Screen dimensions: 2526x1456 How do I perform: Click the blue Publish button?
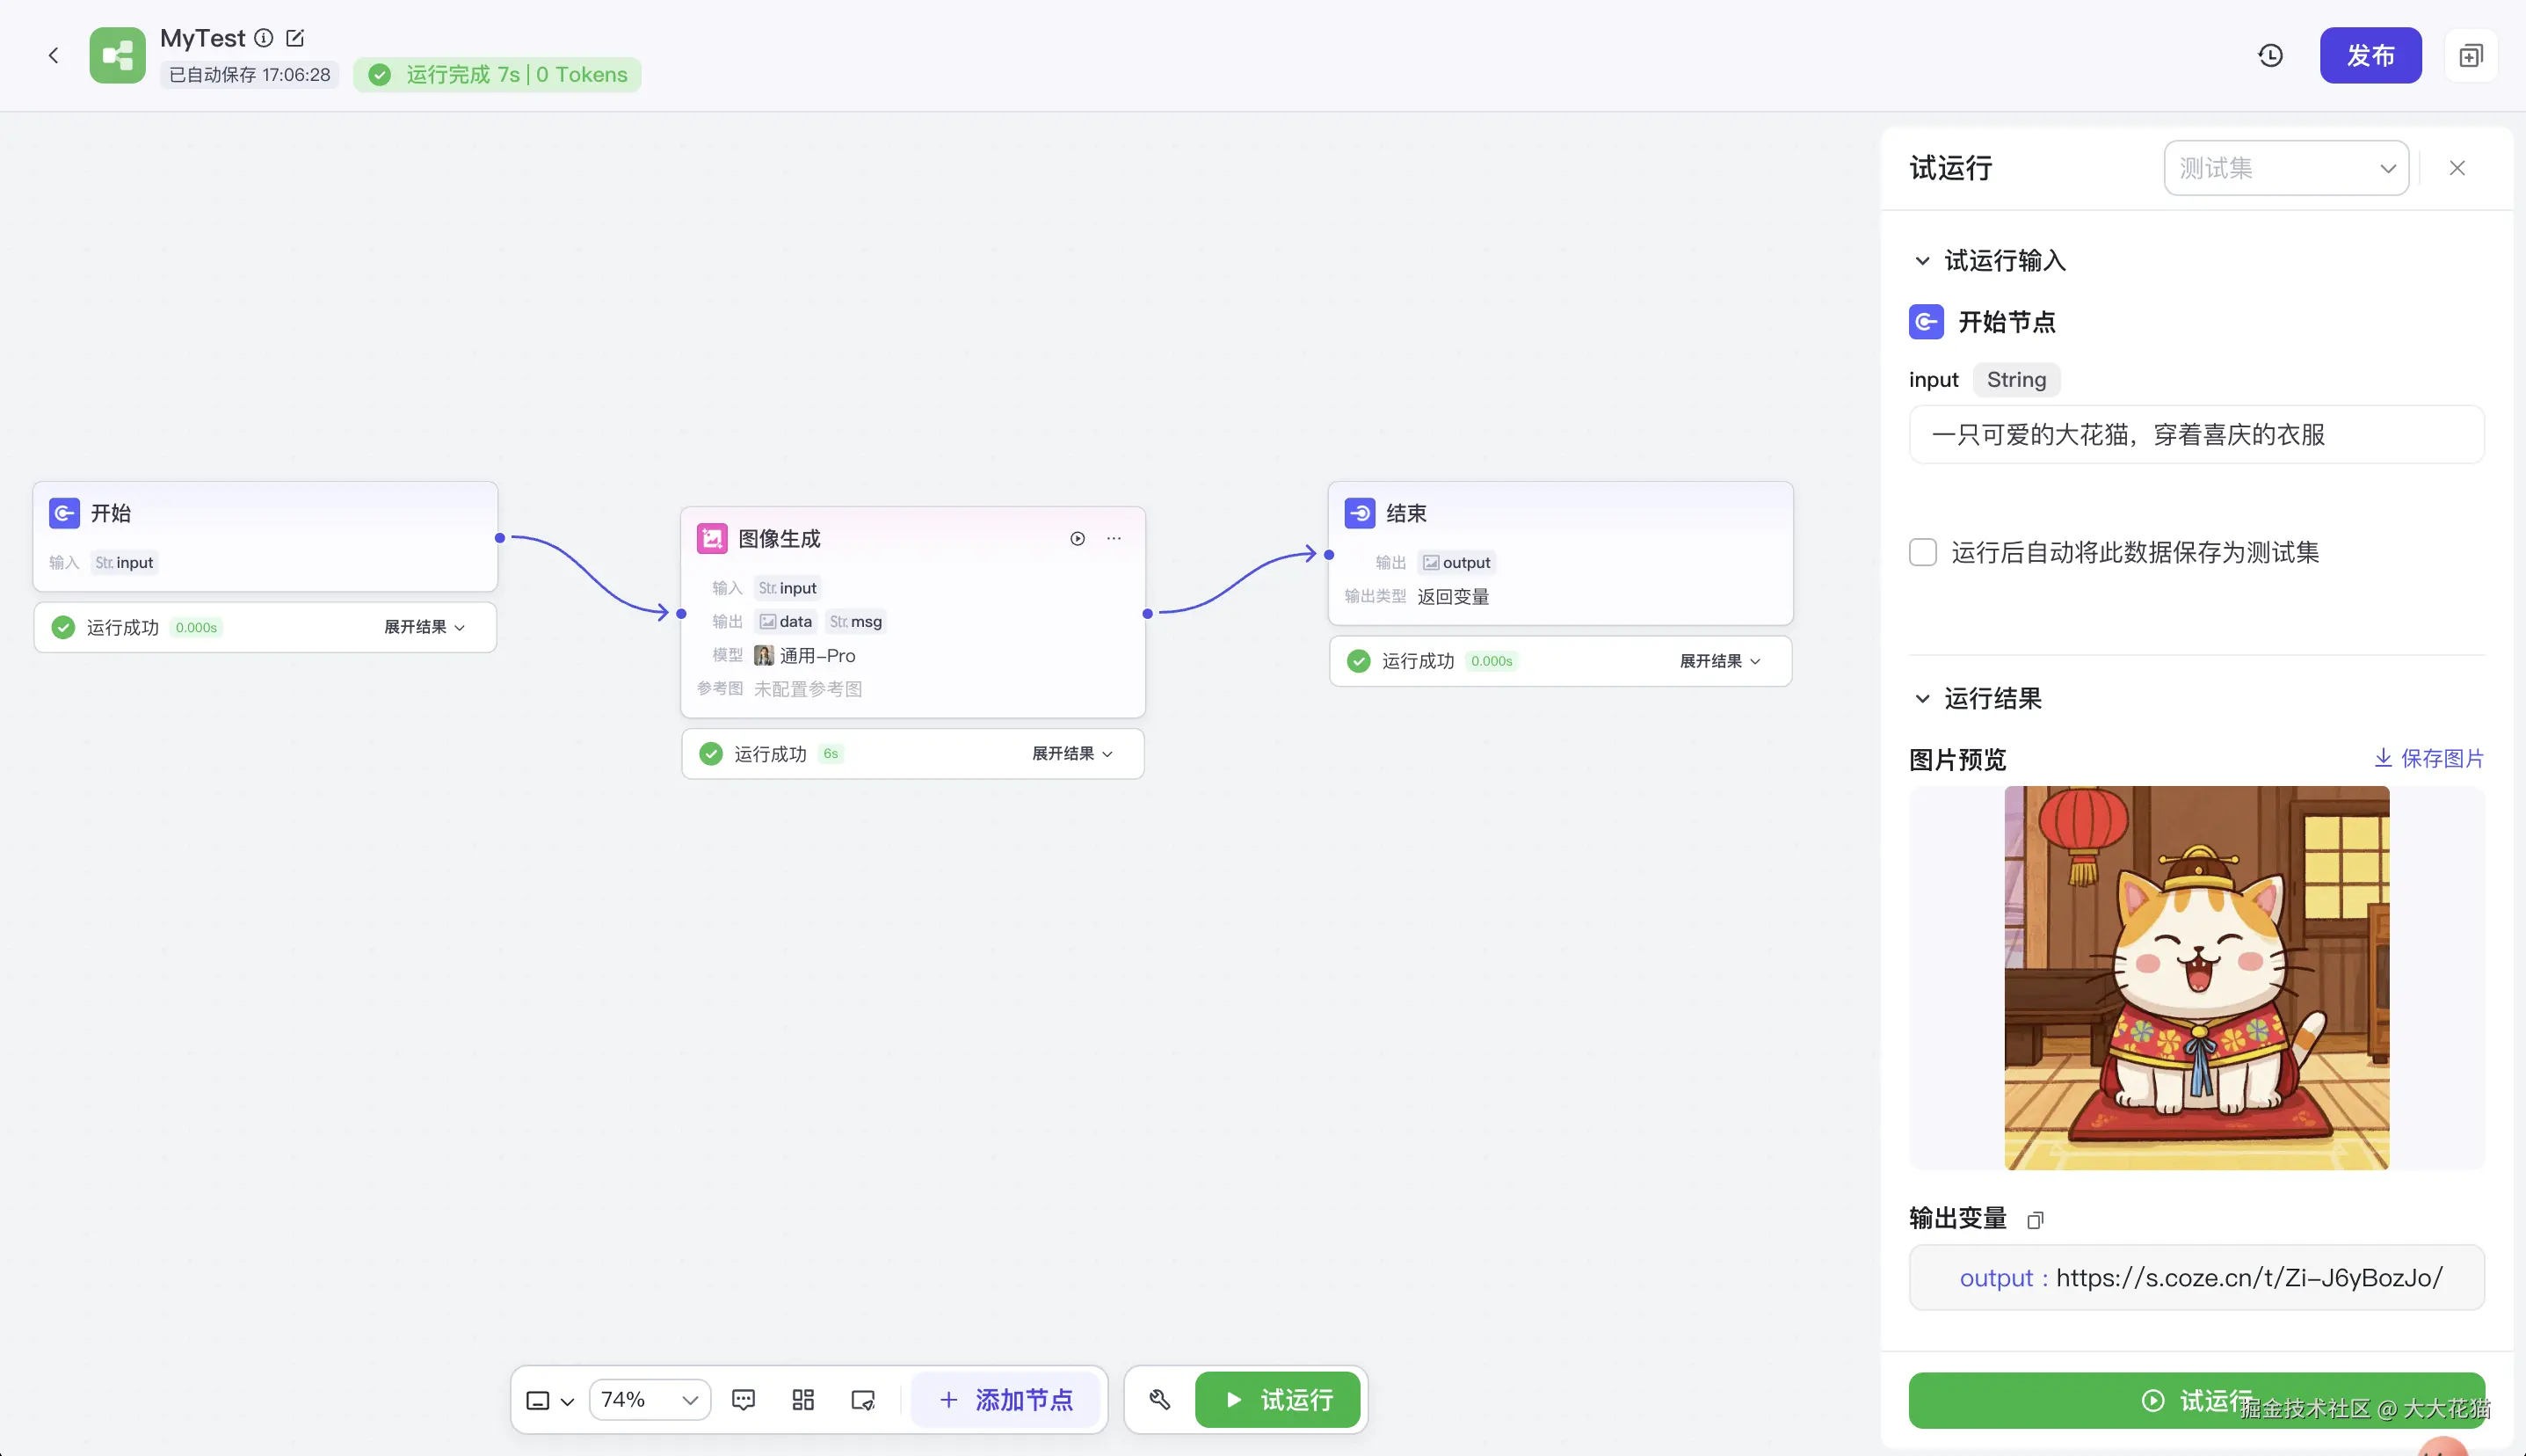pos(2370,55)
